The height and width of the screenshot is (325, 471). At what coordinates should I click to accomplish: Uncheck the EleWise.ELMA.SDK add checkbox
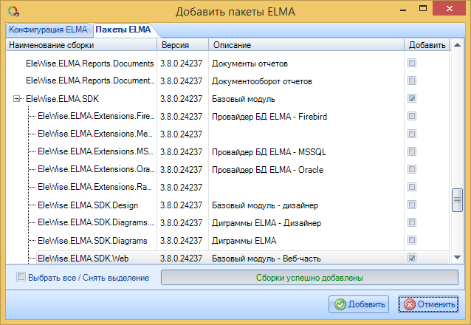click(412, 98)
